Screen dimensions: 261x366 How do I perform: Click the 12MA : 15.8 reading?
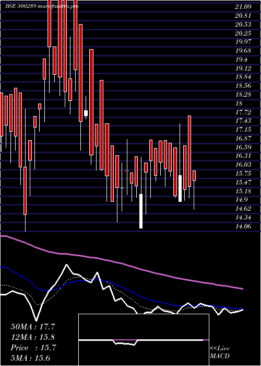[x=33, y=337]
